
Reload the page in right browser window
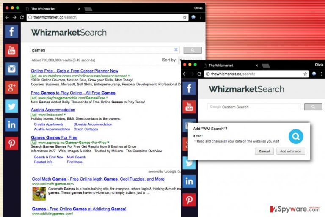[199, 74]
